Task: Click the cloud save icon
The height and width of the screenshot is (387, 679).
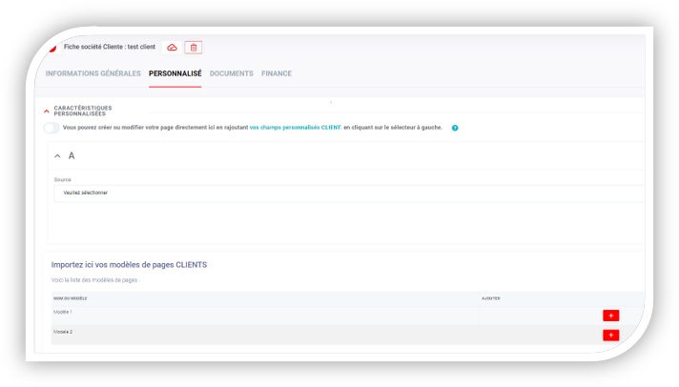Action: pyautogui.click(x=172, y=48)
